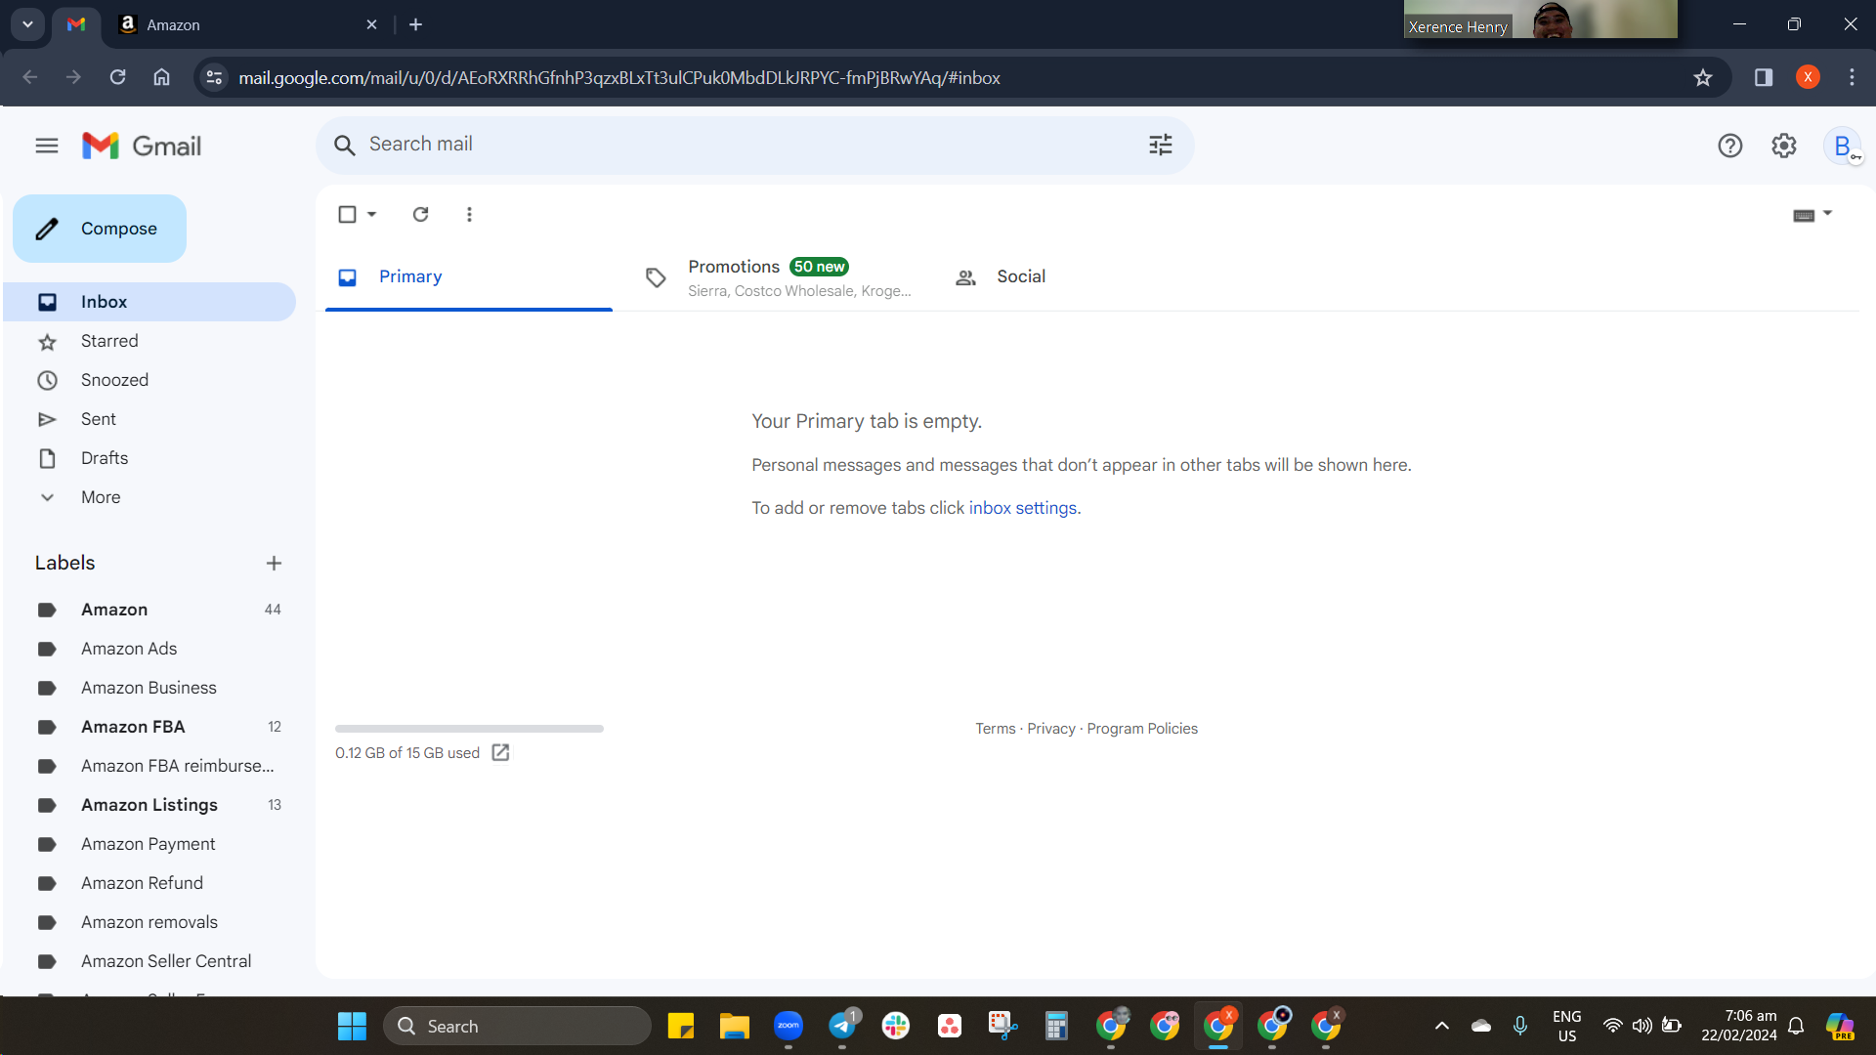The image size is (1876, 1055).
Task: Open the Snoozed folder
Action: tap(149, 380)
